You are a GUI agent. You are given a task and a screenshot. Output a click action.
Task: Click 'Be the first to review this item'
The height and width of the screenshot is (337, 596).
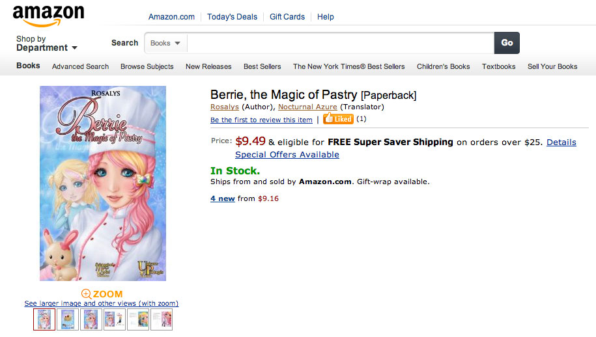(261, 120)
